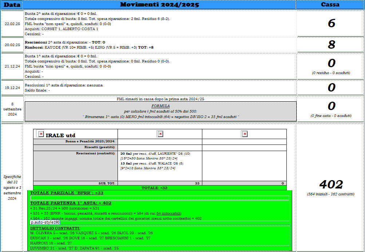Click the "31 Res.23/24 + 500 (iscrizione) = 531" line
This screenshot has height=252, width=365.
[x=65, y=208]
